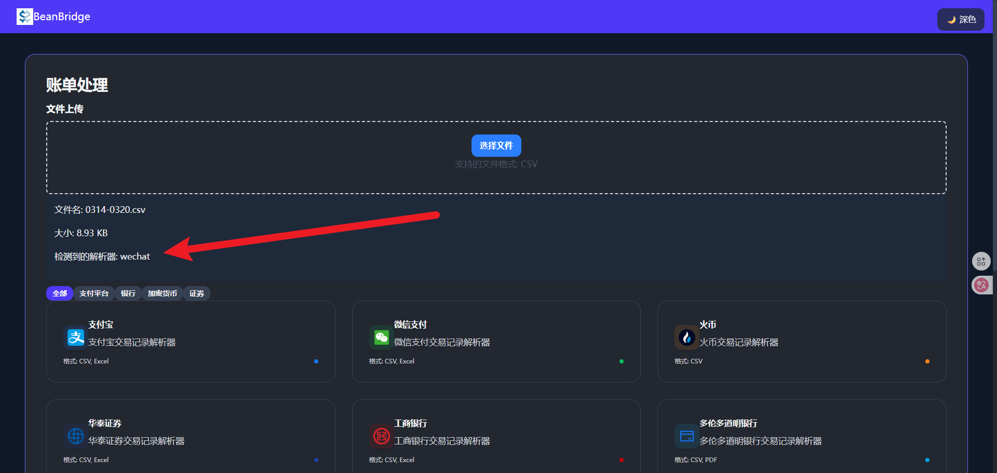Select the 加密货币 filter tab

(163, 293)
